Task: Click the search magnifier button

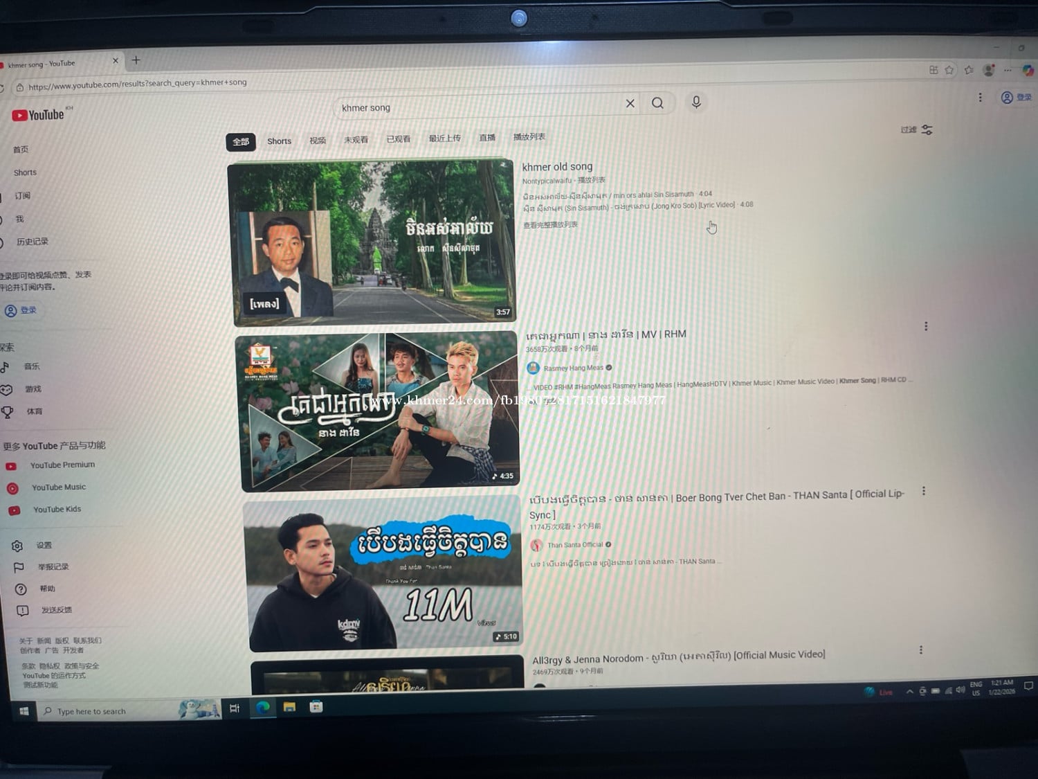Action: pos(657,103)
